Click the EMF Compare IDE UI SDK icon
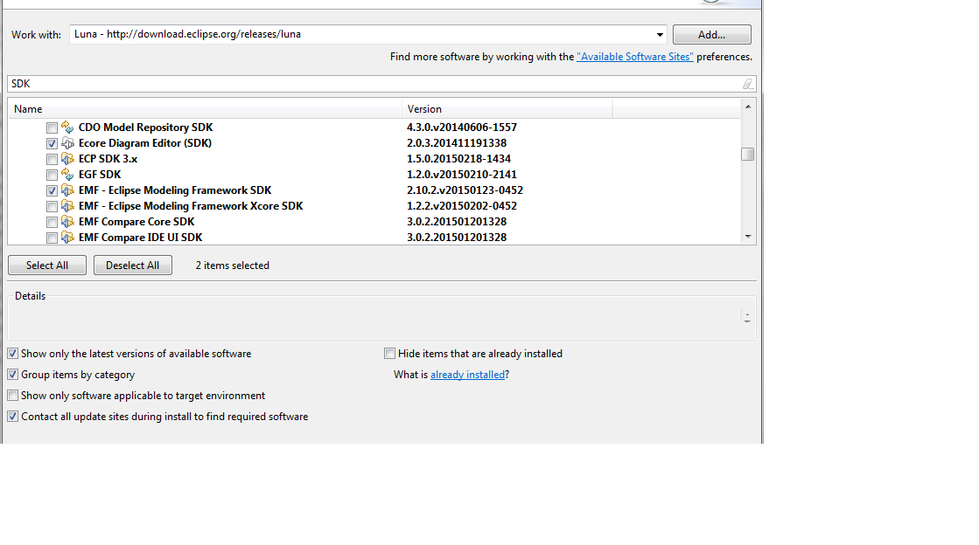Image resolution: width=979 pixels, height=545 pixels. [67, 237]
